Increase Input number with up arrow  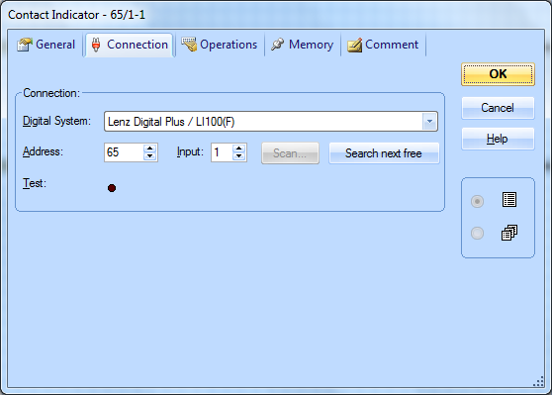click(x=239, y=148)
